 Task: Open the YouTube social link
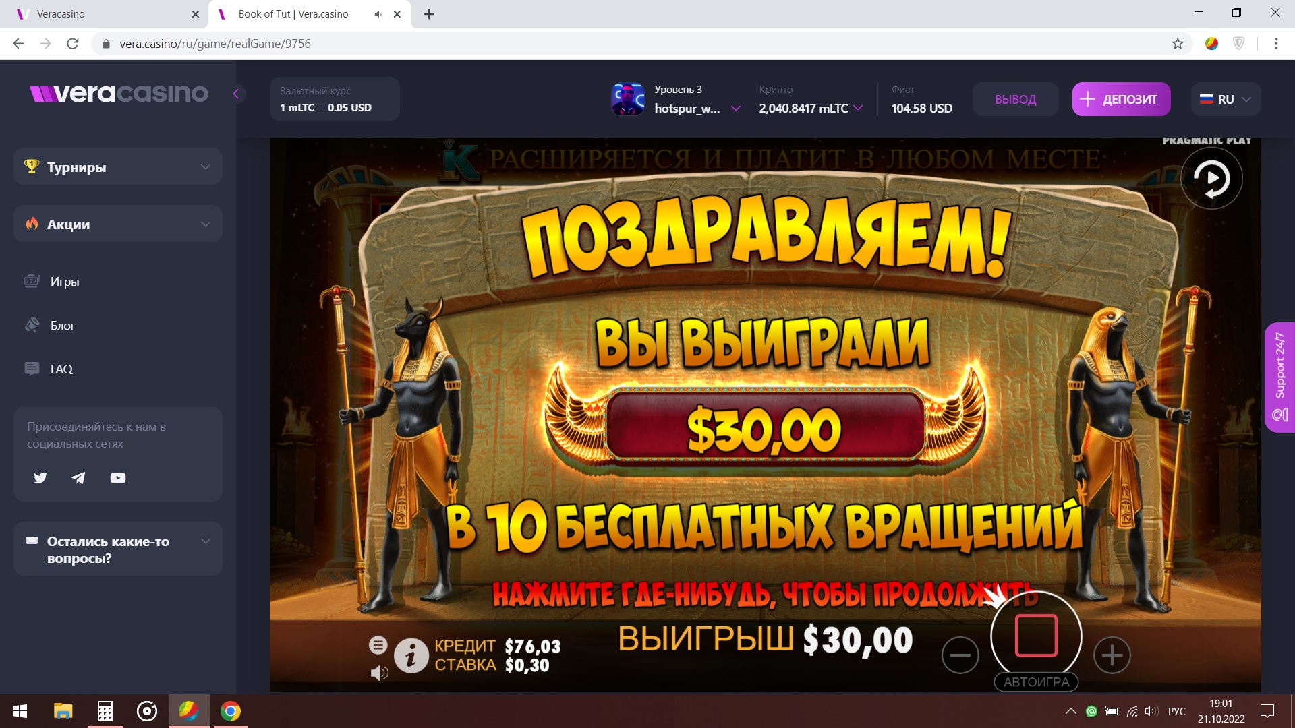(x=118, y=478)
